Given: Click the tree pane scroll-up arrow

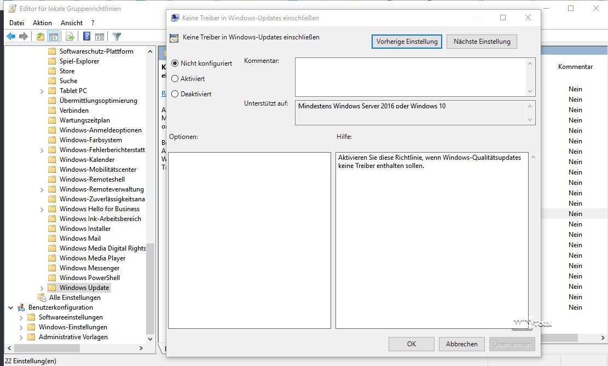Looking at the screenshot, I should [x=150, y=51].
